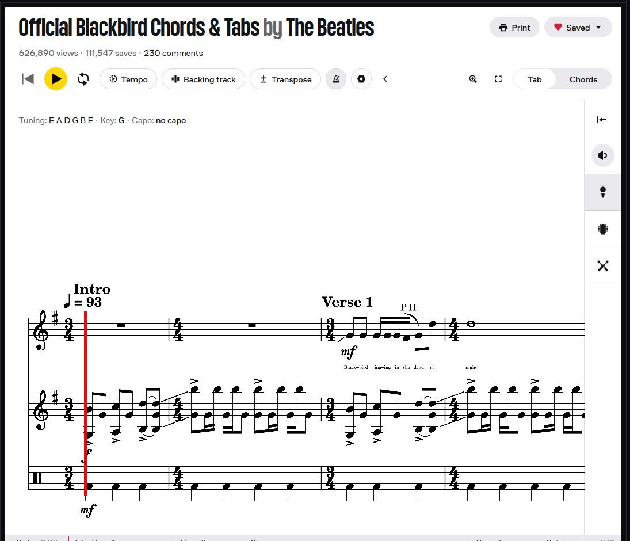
Task: Collapse the instrument side panel
Action: [x=601, y=119]
